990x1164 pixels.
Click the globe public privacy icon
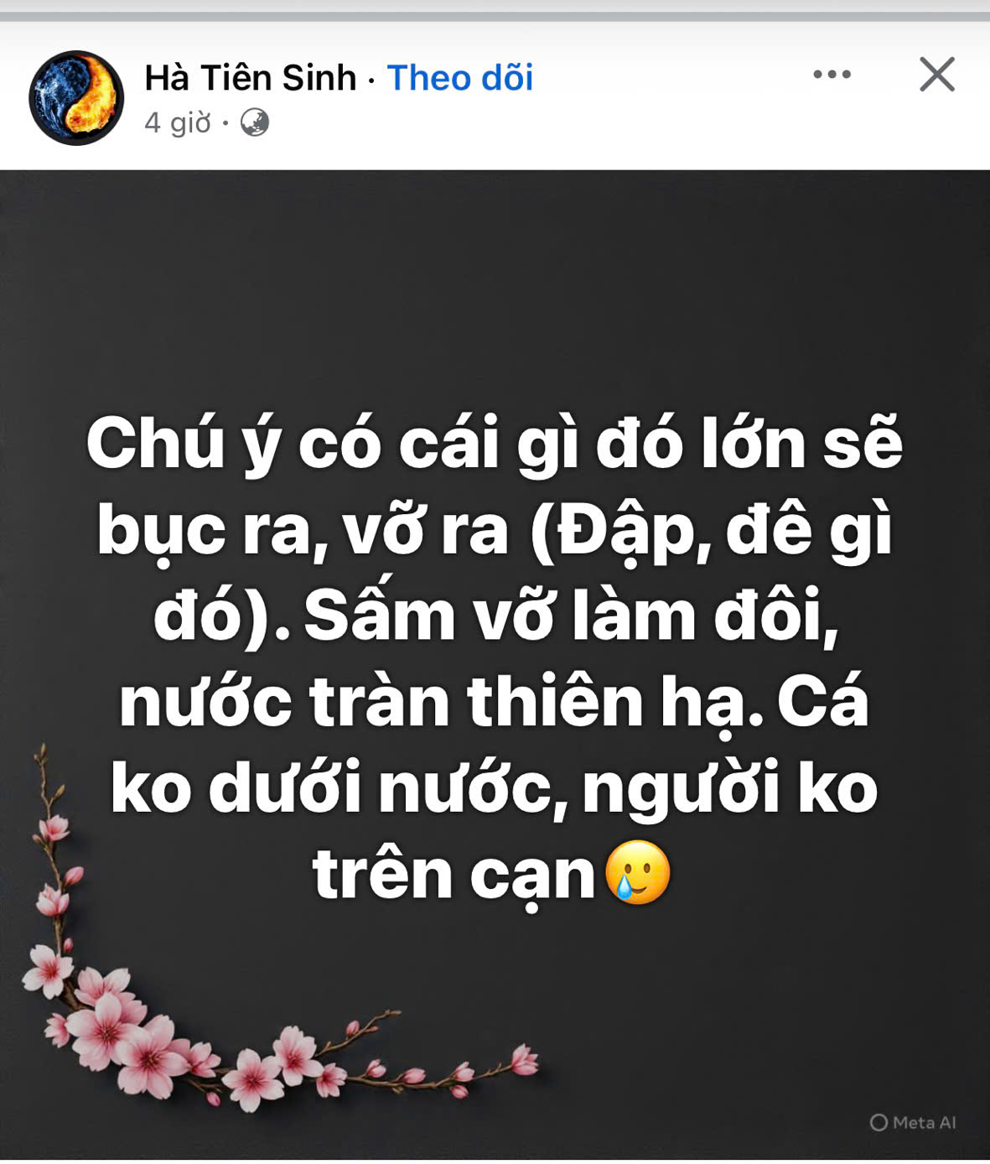tap(255, 123)
